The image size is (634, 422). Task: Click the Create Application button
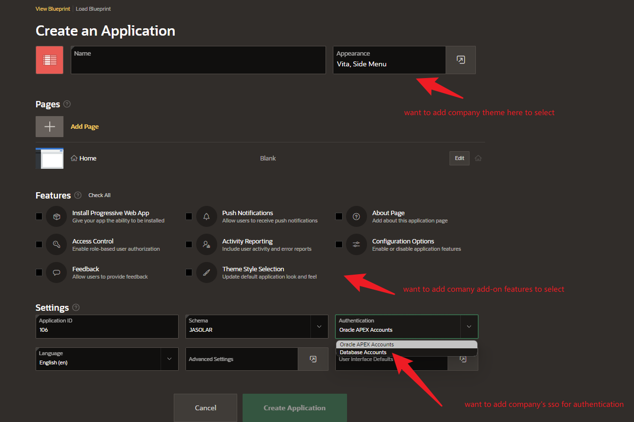point(294,408)
